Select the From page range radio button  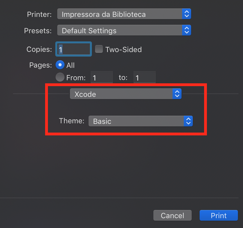tap(60, 77)
